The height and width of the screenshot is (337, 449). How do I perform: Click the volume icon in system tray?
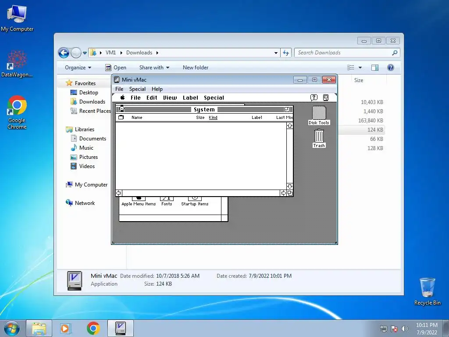click(404, 329)
